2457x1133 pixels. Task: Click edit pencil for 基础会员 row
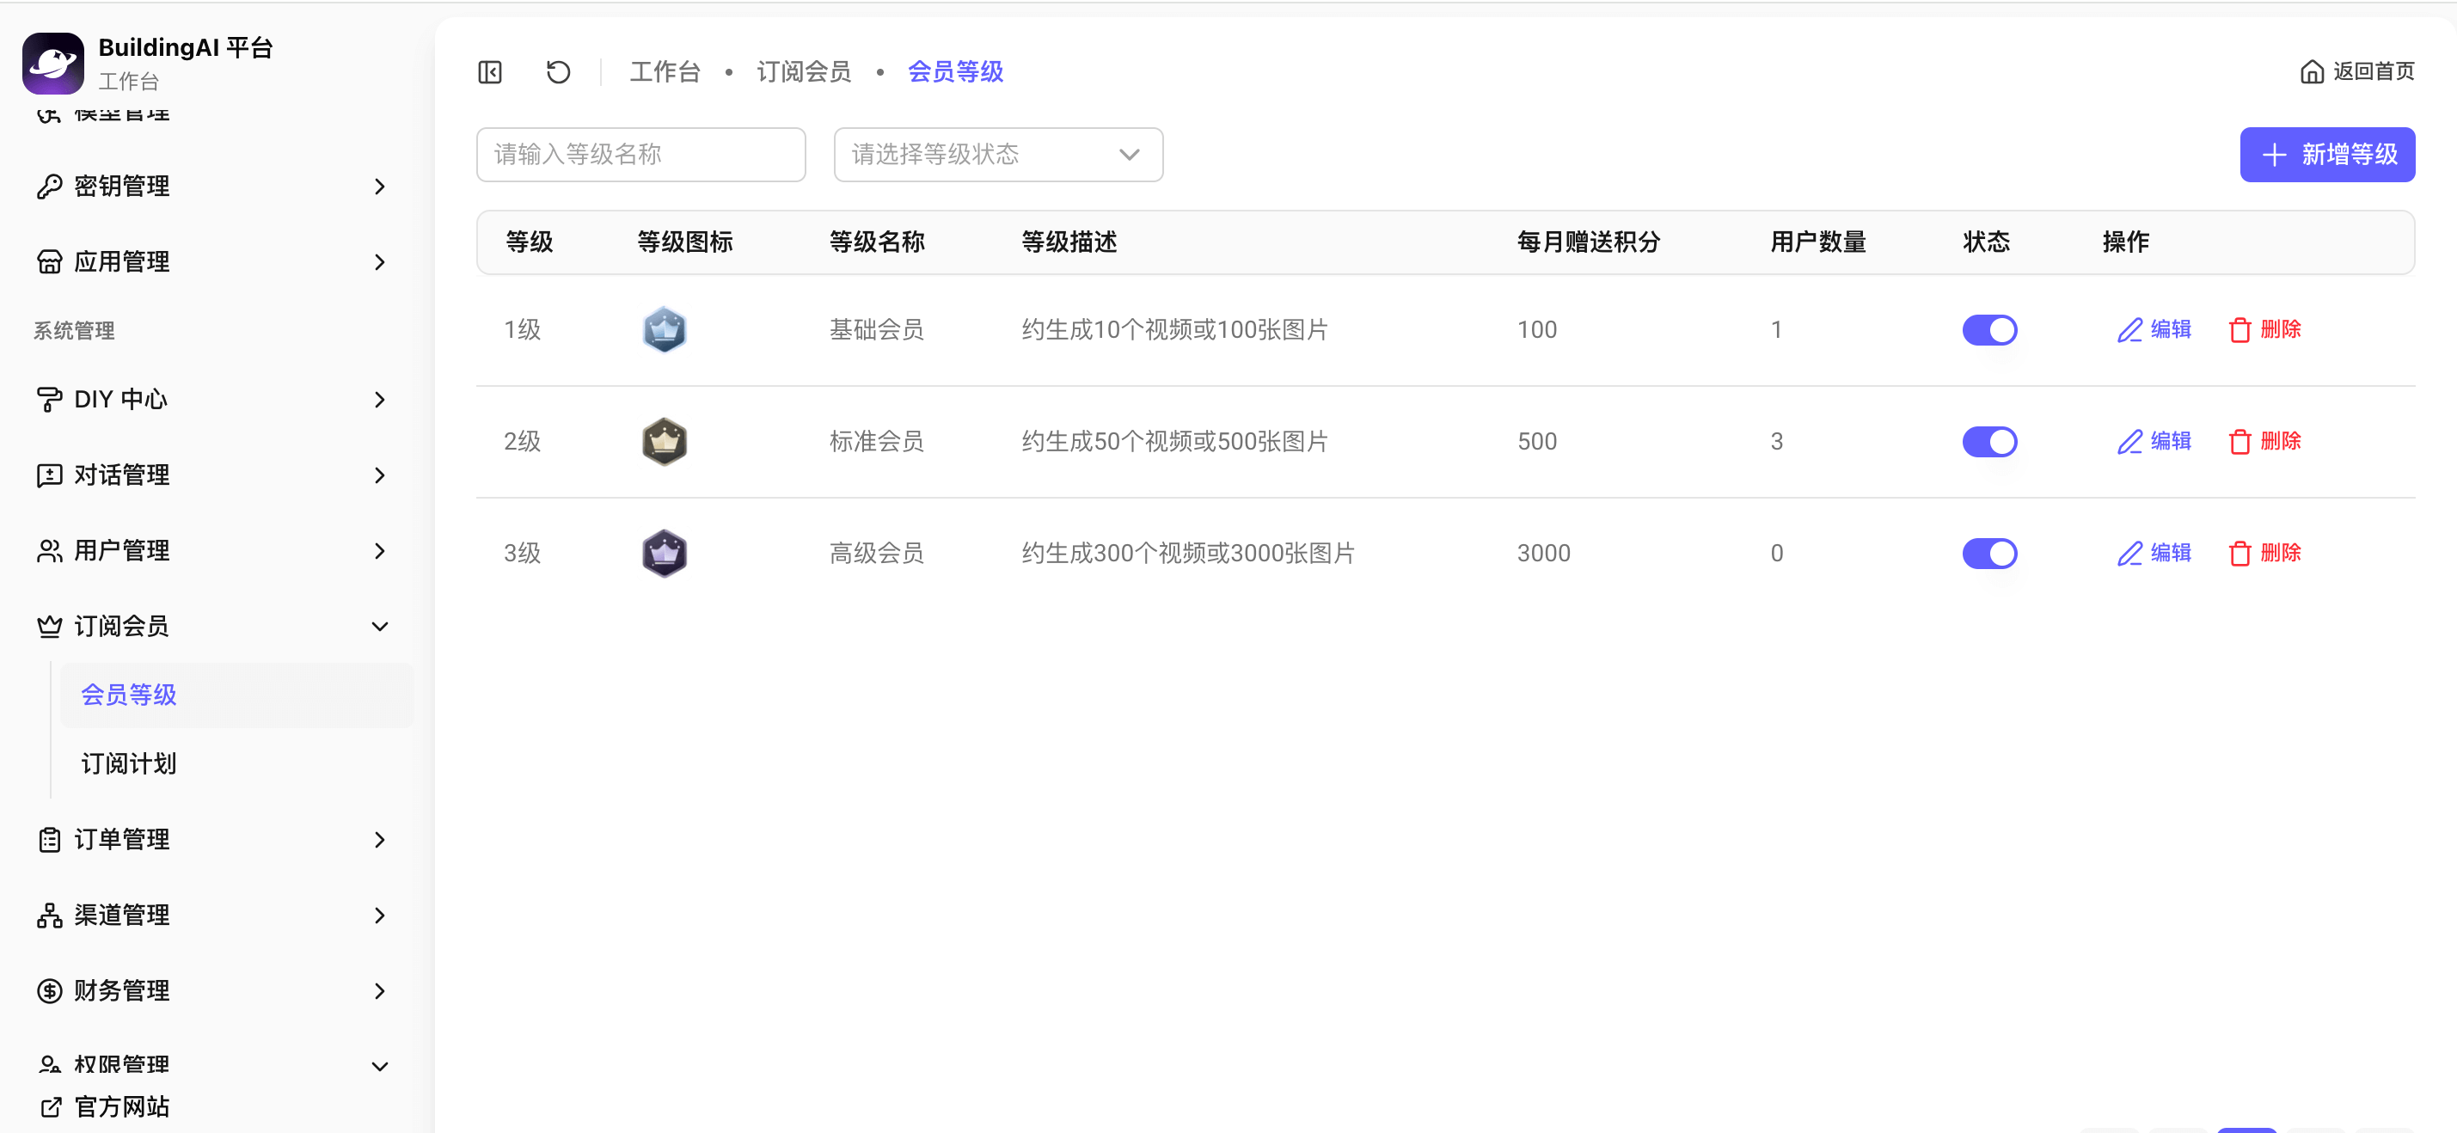2131,330
